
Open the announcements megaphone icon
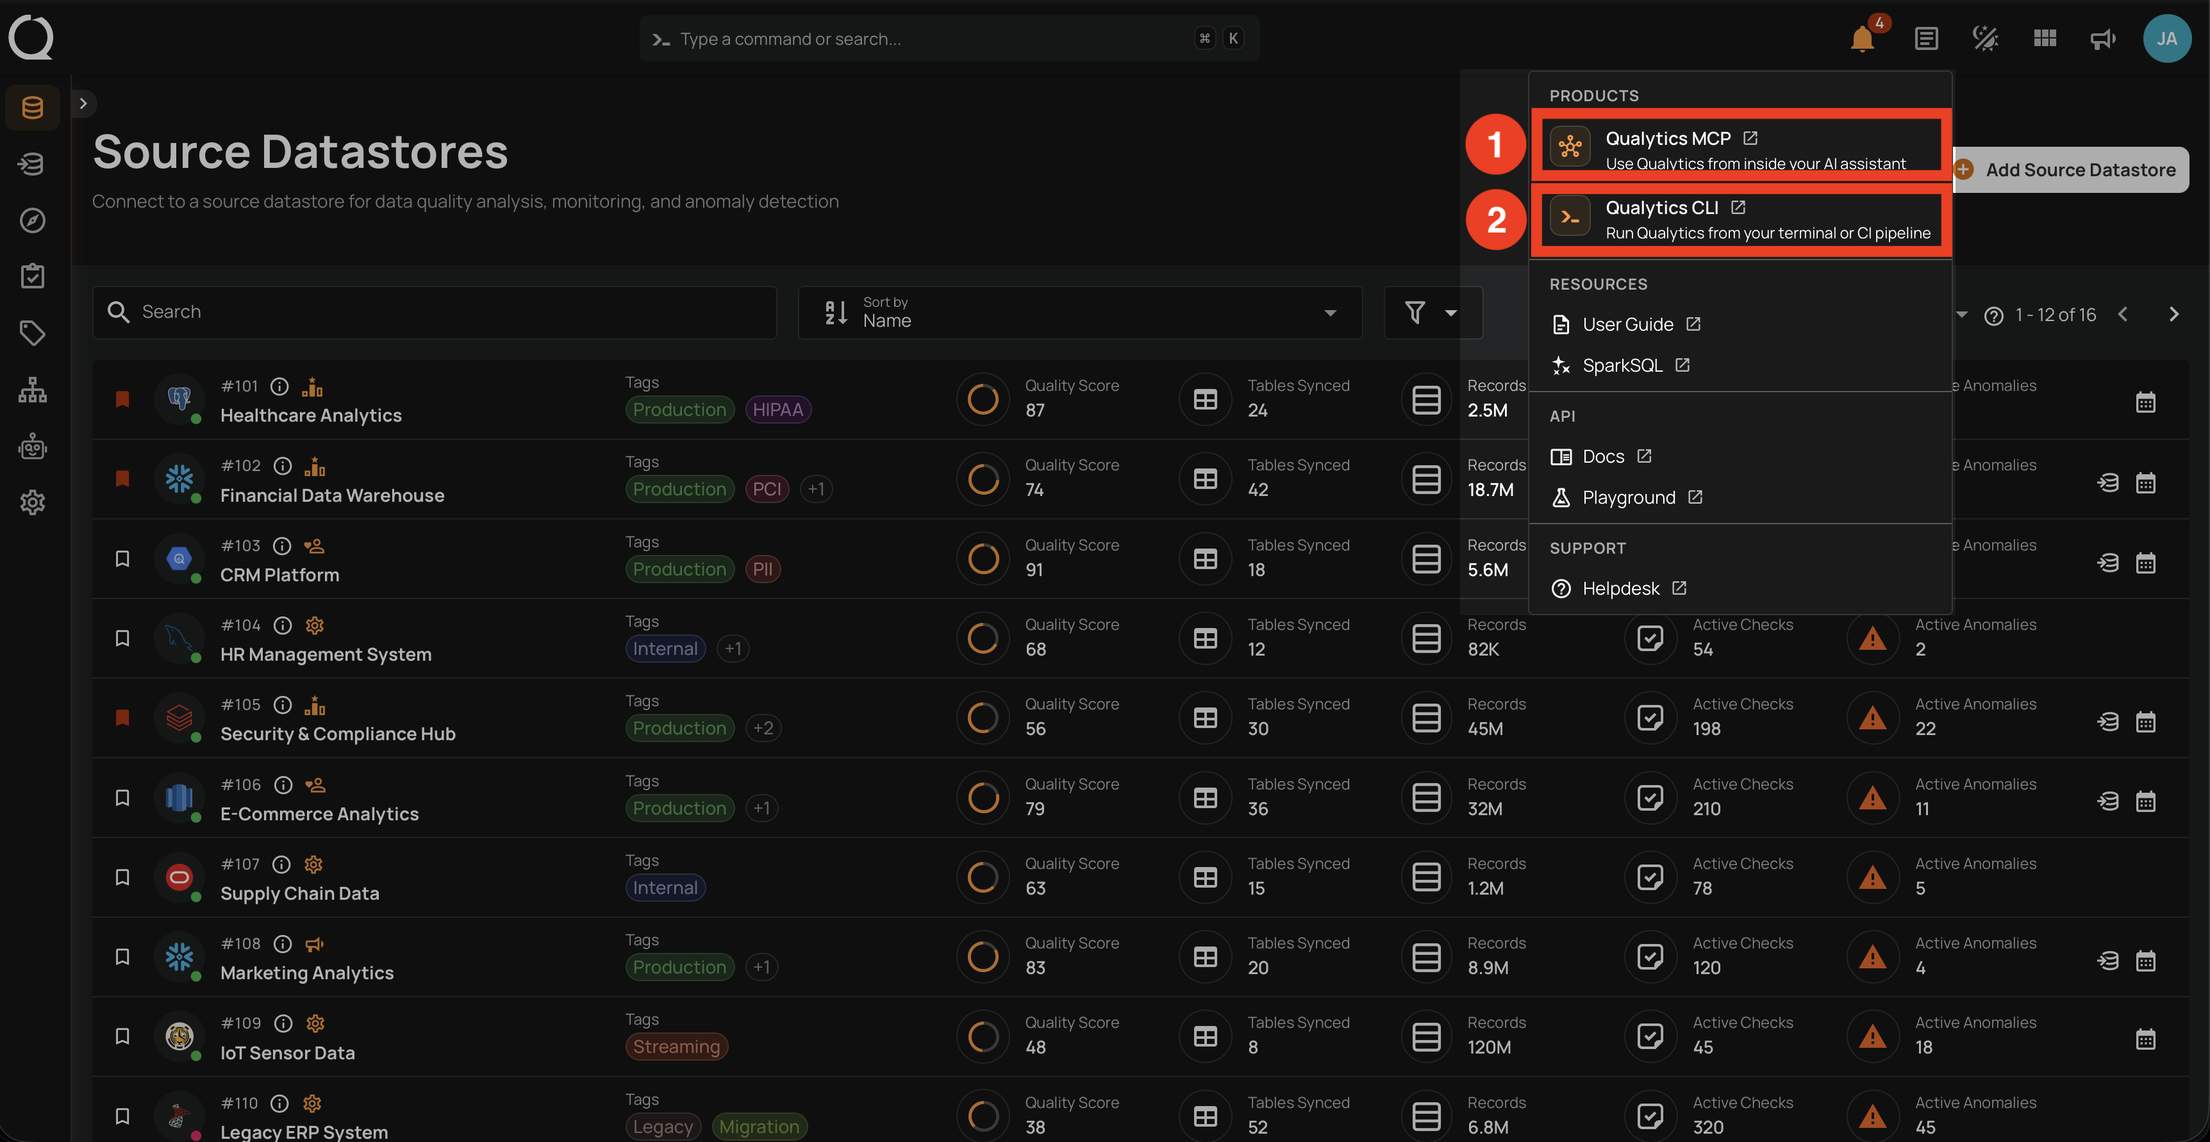coord(2103,38)
